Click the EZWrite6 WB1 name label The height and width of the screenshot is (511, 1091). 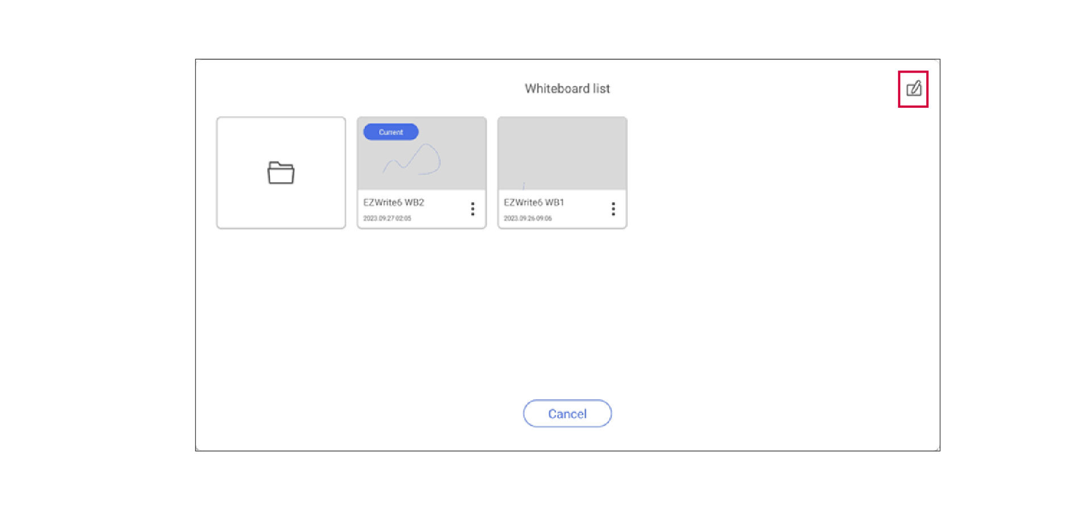[x=534, y=202]
